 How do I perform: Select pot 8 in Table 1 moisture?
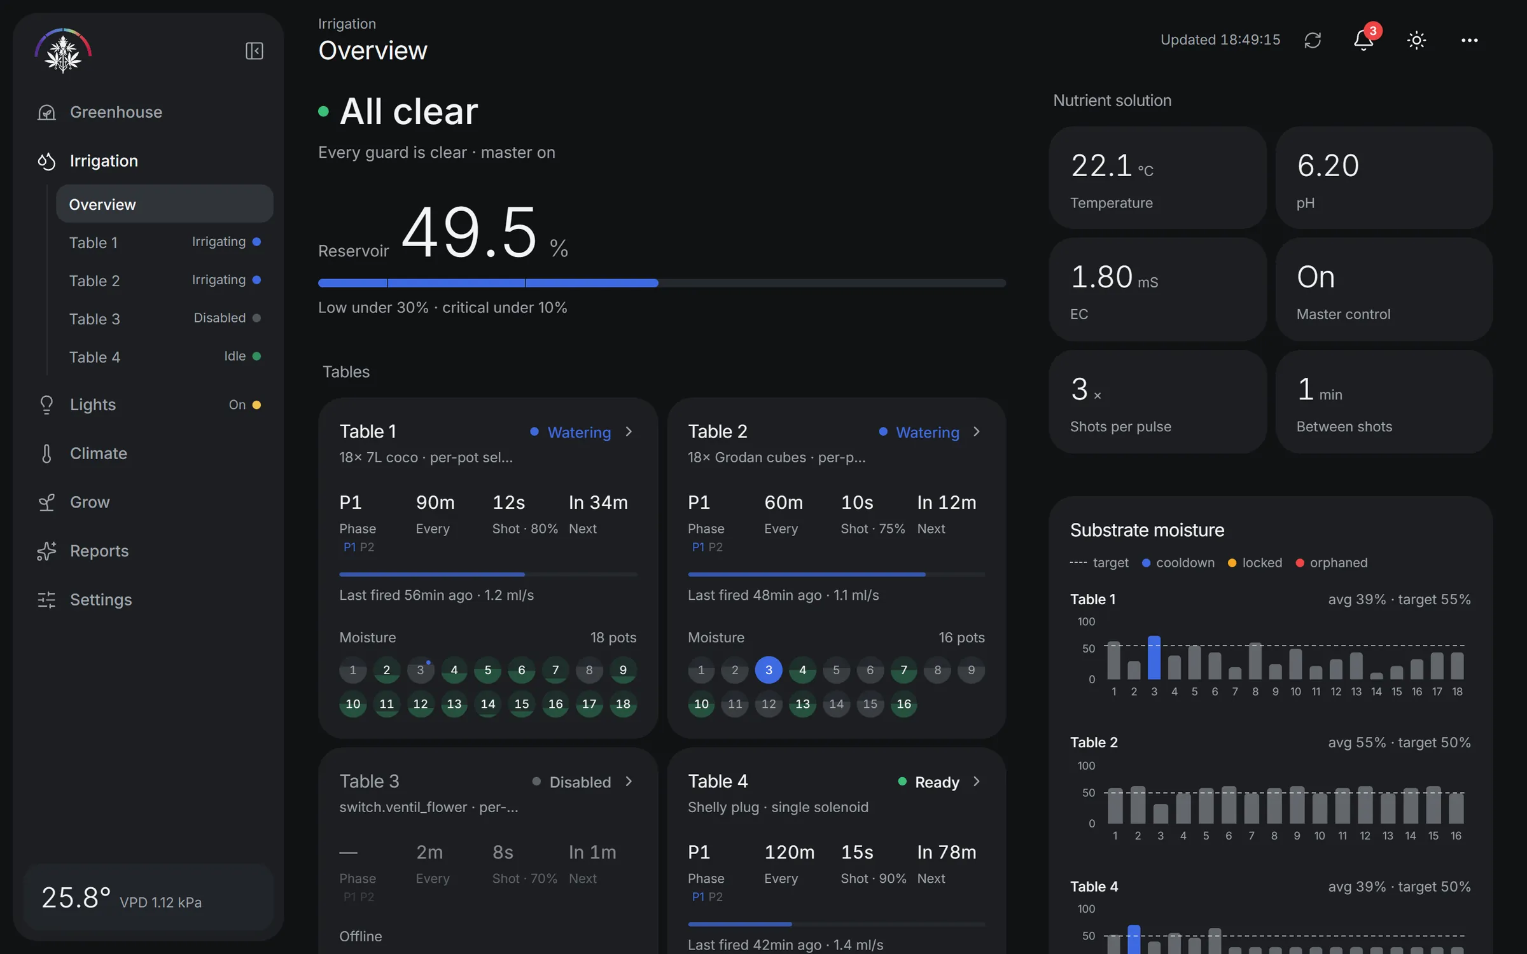point(589,670)
